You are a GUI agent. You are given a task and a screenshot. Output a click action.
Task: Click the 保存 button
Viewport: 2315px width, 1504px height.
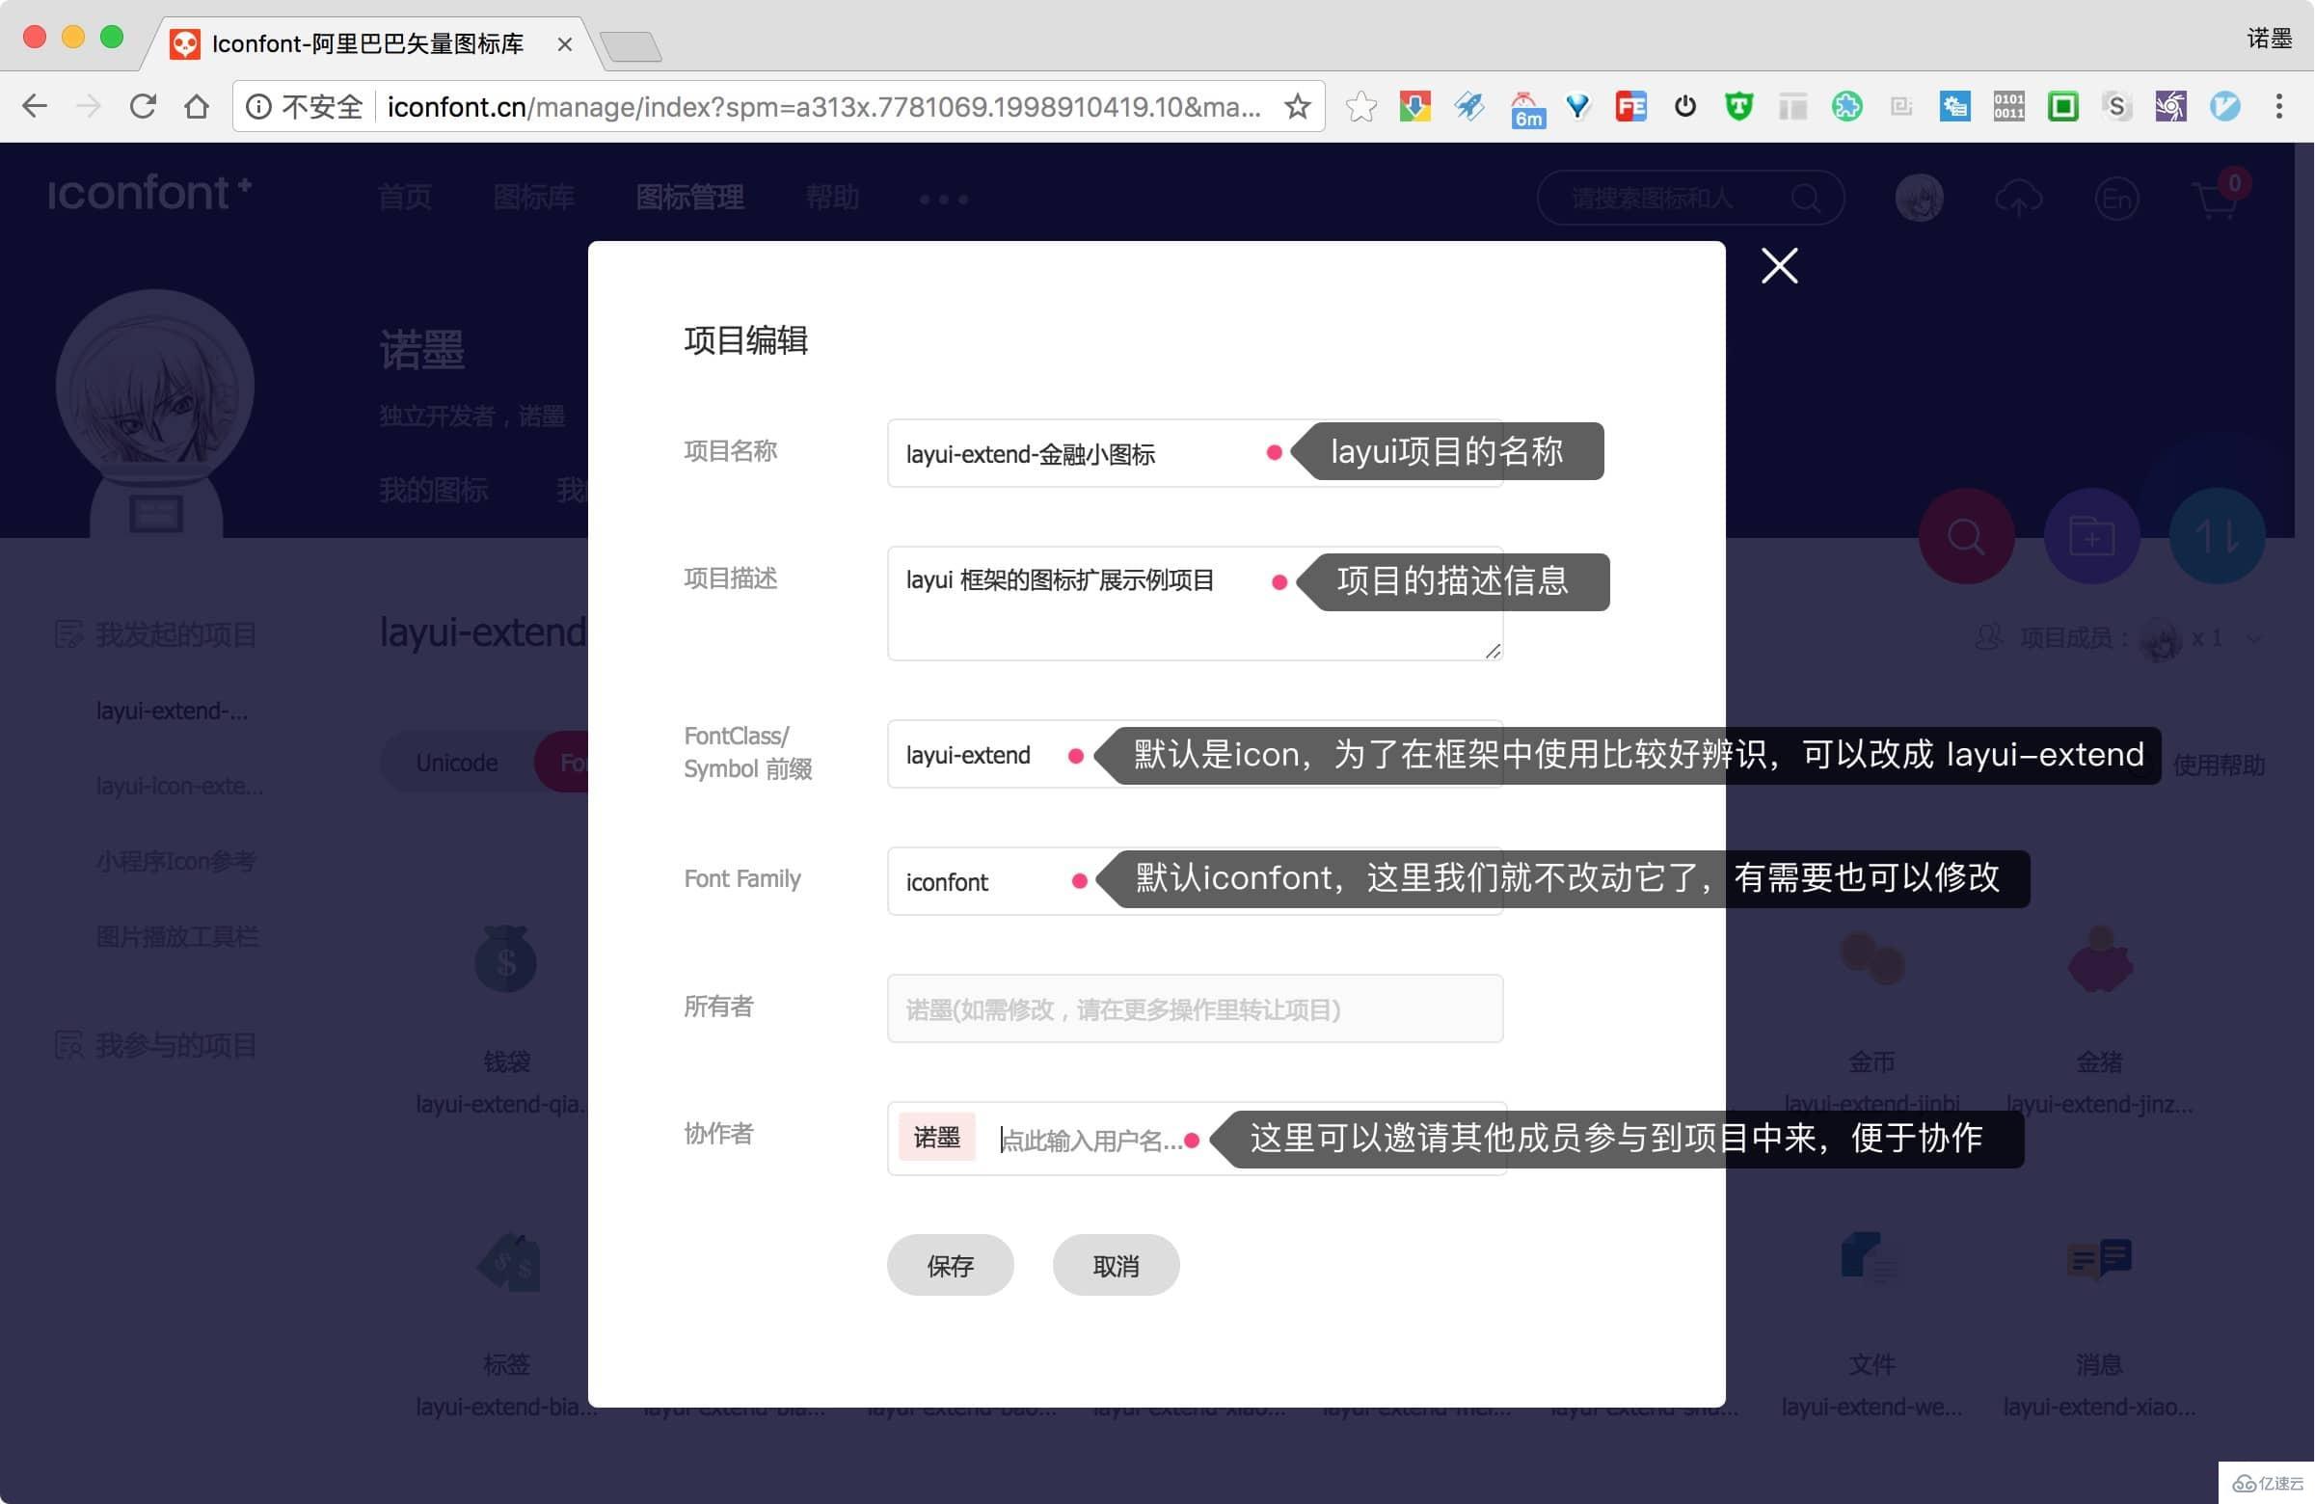click(x=950, y=1265)
